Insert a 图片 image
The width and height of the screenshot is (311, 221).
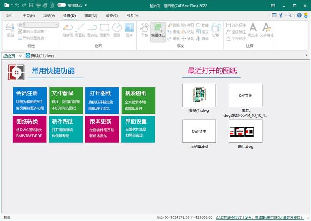(x=129, y=30)
